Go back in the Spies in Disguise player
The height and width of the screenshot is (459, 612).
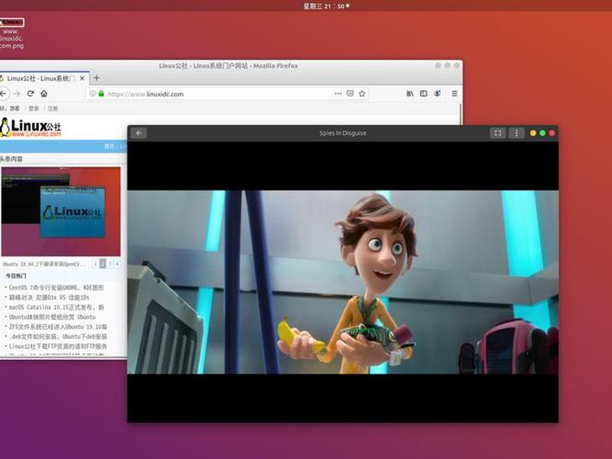(x=139, y=133)
